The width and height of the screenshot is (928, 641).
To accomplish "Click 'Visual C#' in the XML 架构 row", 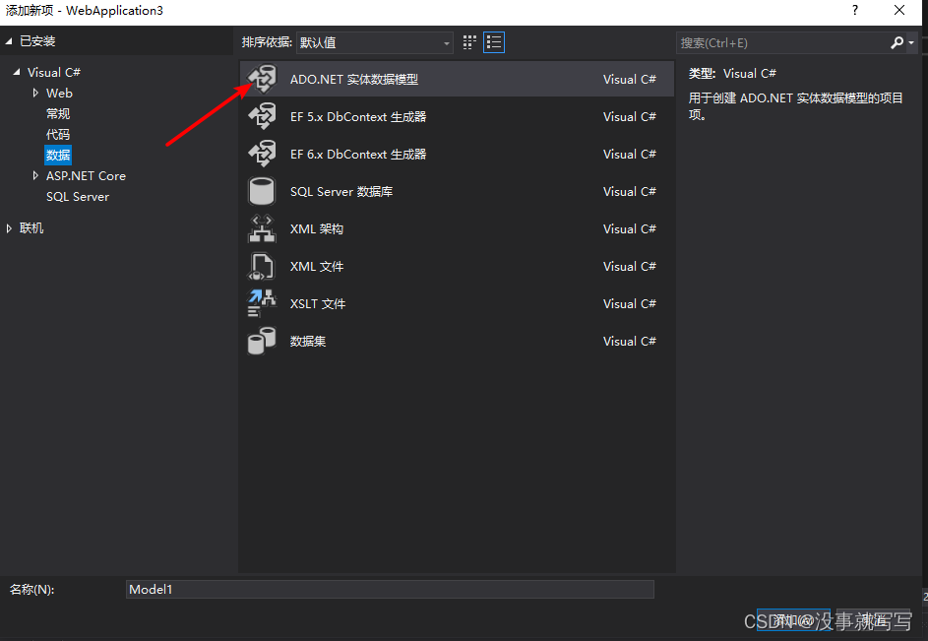I will (x=630, y=228).
